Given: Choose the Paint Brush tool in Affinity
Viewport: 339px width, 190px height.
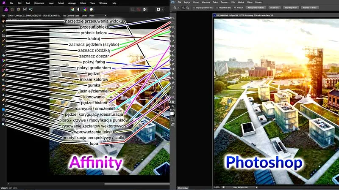Looking at the screenshot, I should (x=3, y=65).
